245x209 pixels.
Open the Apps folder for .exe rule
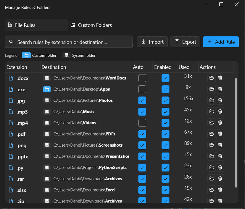(x=212, y=89)
